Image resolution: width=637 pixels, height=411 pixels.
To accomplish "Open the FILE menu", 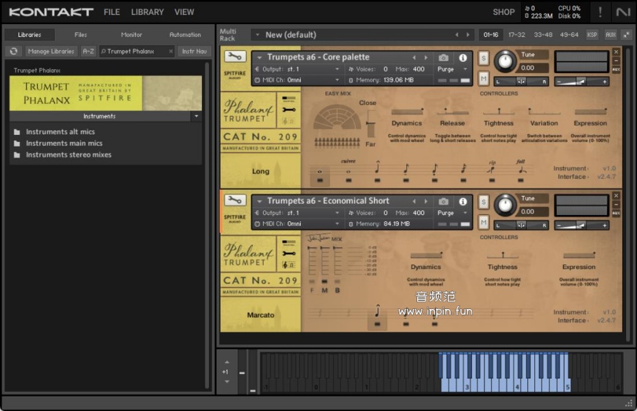I will pyautogui.click(x=112, y=12).
